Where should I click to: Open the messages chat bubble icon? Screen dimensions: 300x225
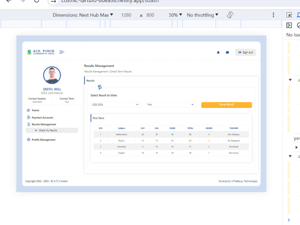point(227,52)
